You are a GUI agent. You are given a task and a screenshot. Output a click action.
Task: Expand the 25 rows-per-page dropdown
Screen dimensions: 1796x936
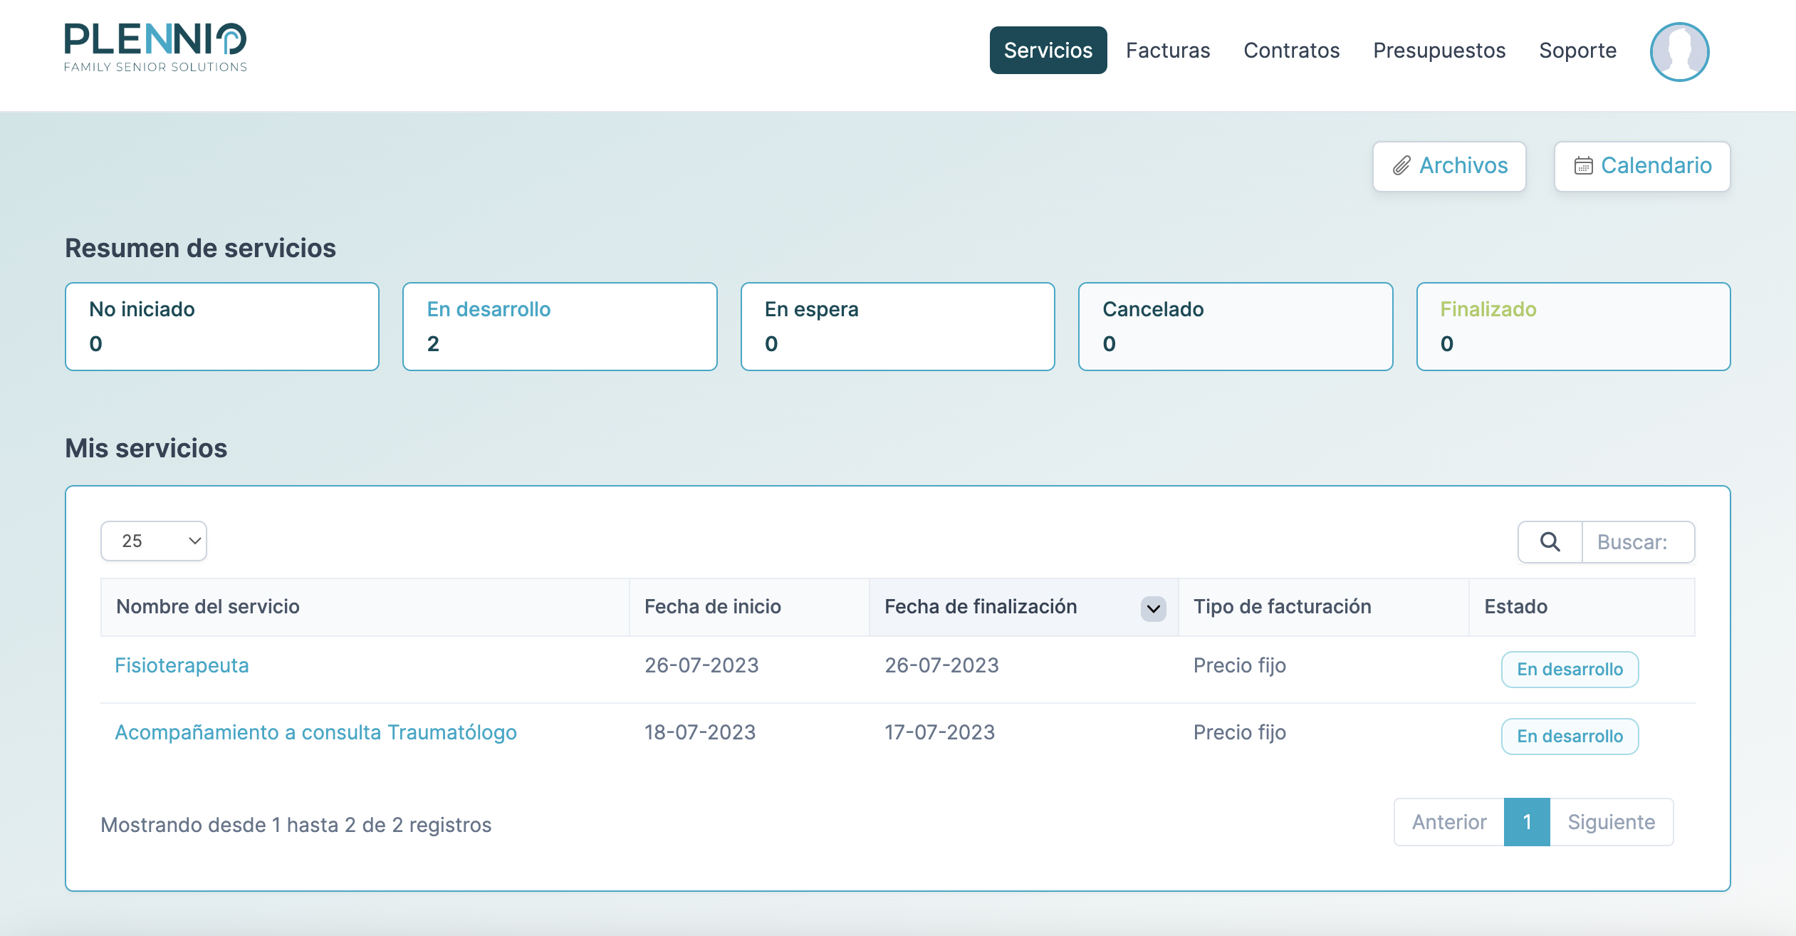(x=154, y=541)
